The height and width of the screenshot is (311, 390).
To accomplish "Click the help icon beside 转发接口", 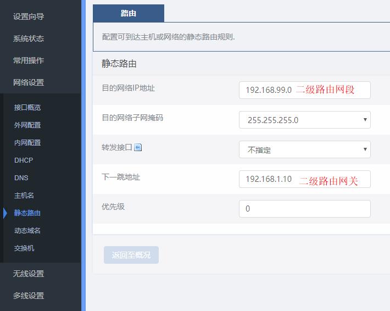I will (x=138, y=148).
